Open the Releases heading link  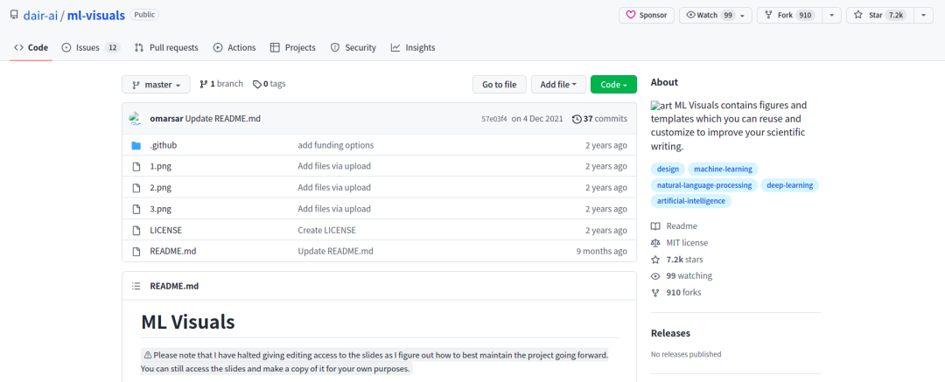(671, 333)
